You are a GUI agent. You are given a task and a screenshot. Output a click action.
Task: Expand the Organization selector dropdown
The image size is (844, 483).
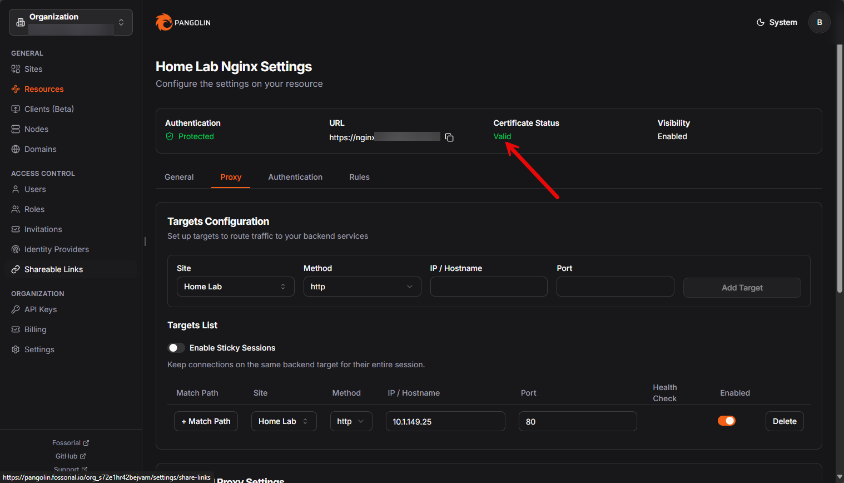tap(71, 22)
